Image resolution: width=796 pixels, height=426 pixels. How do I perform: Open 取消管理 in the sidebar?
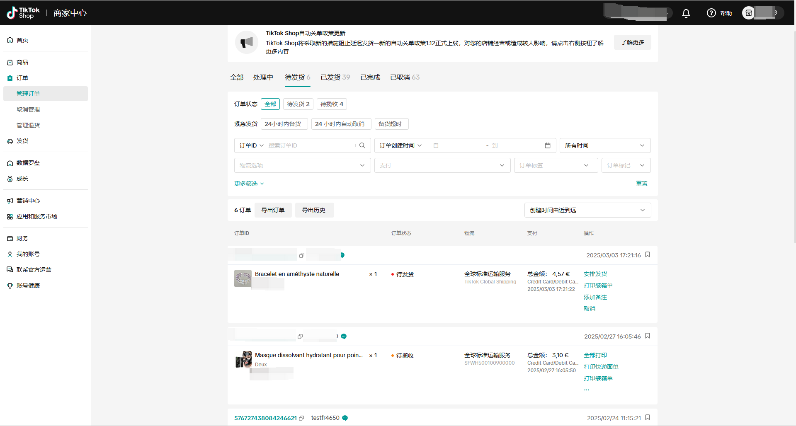(x=28, y=109)
